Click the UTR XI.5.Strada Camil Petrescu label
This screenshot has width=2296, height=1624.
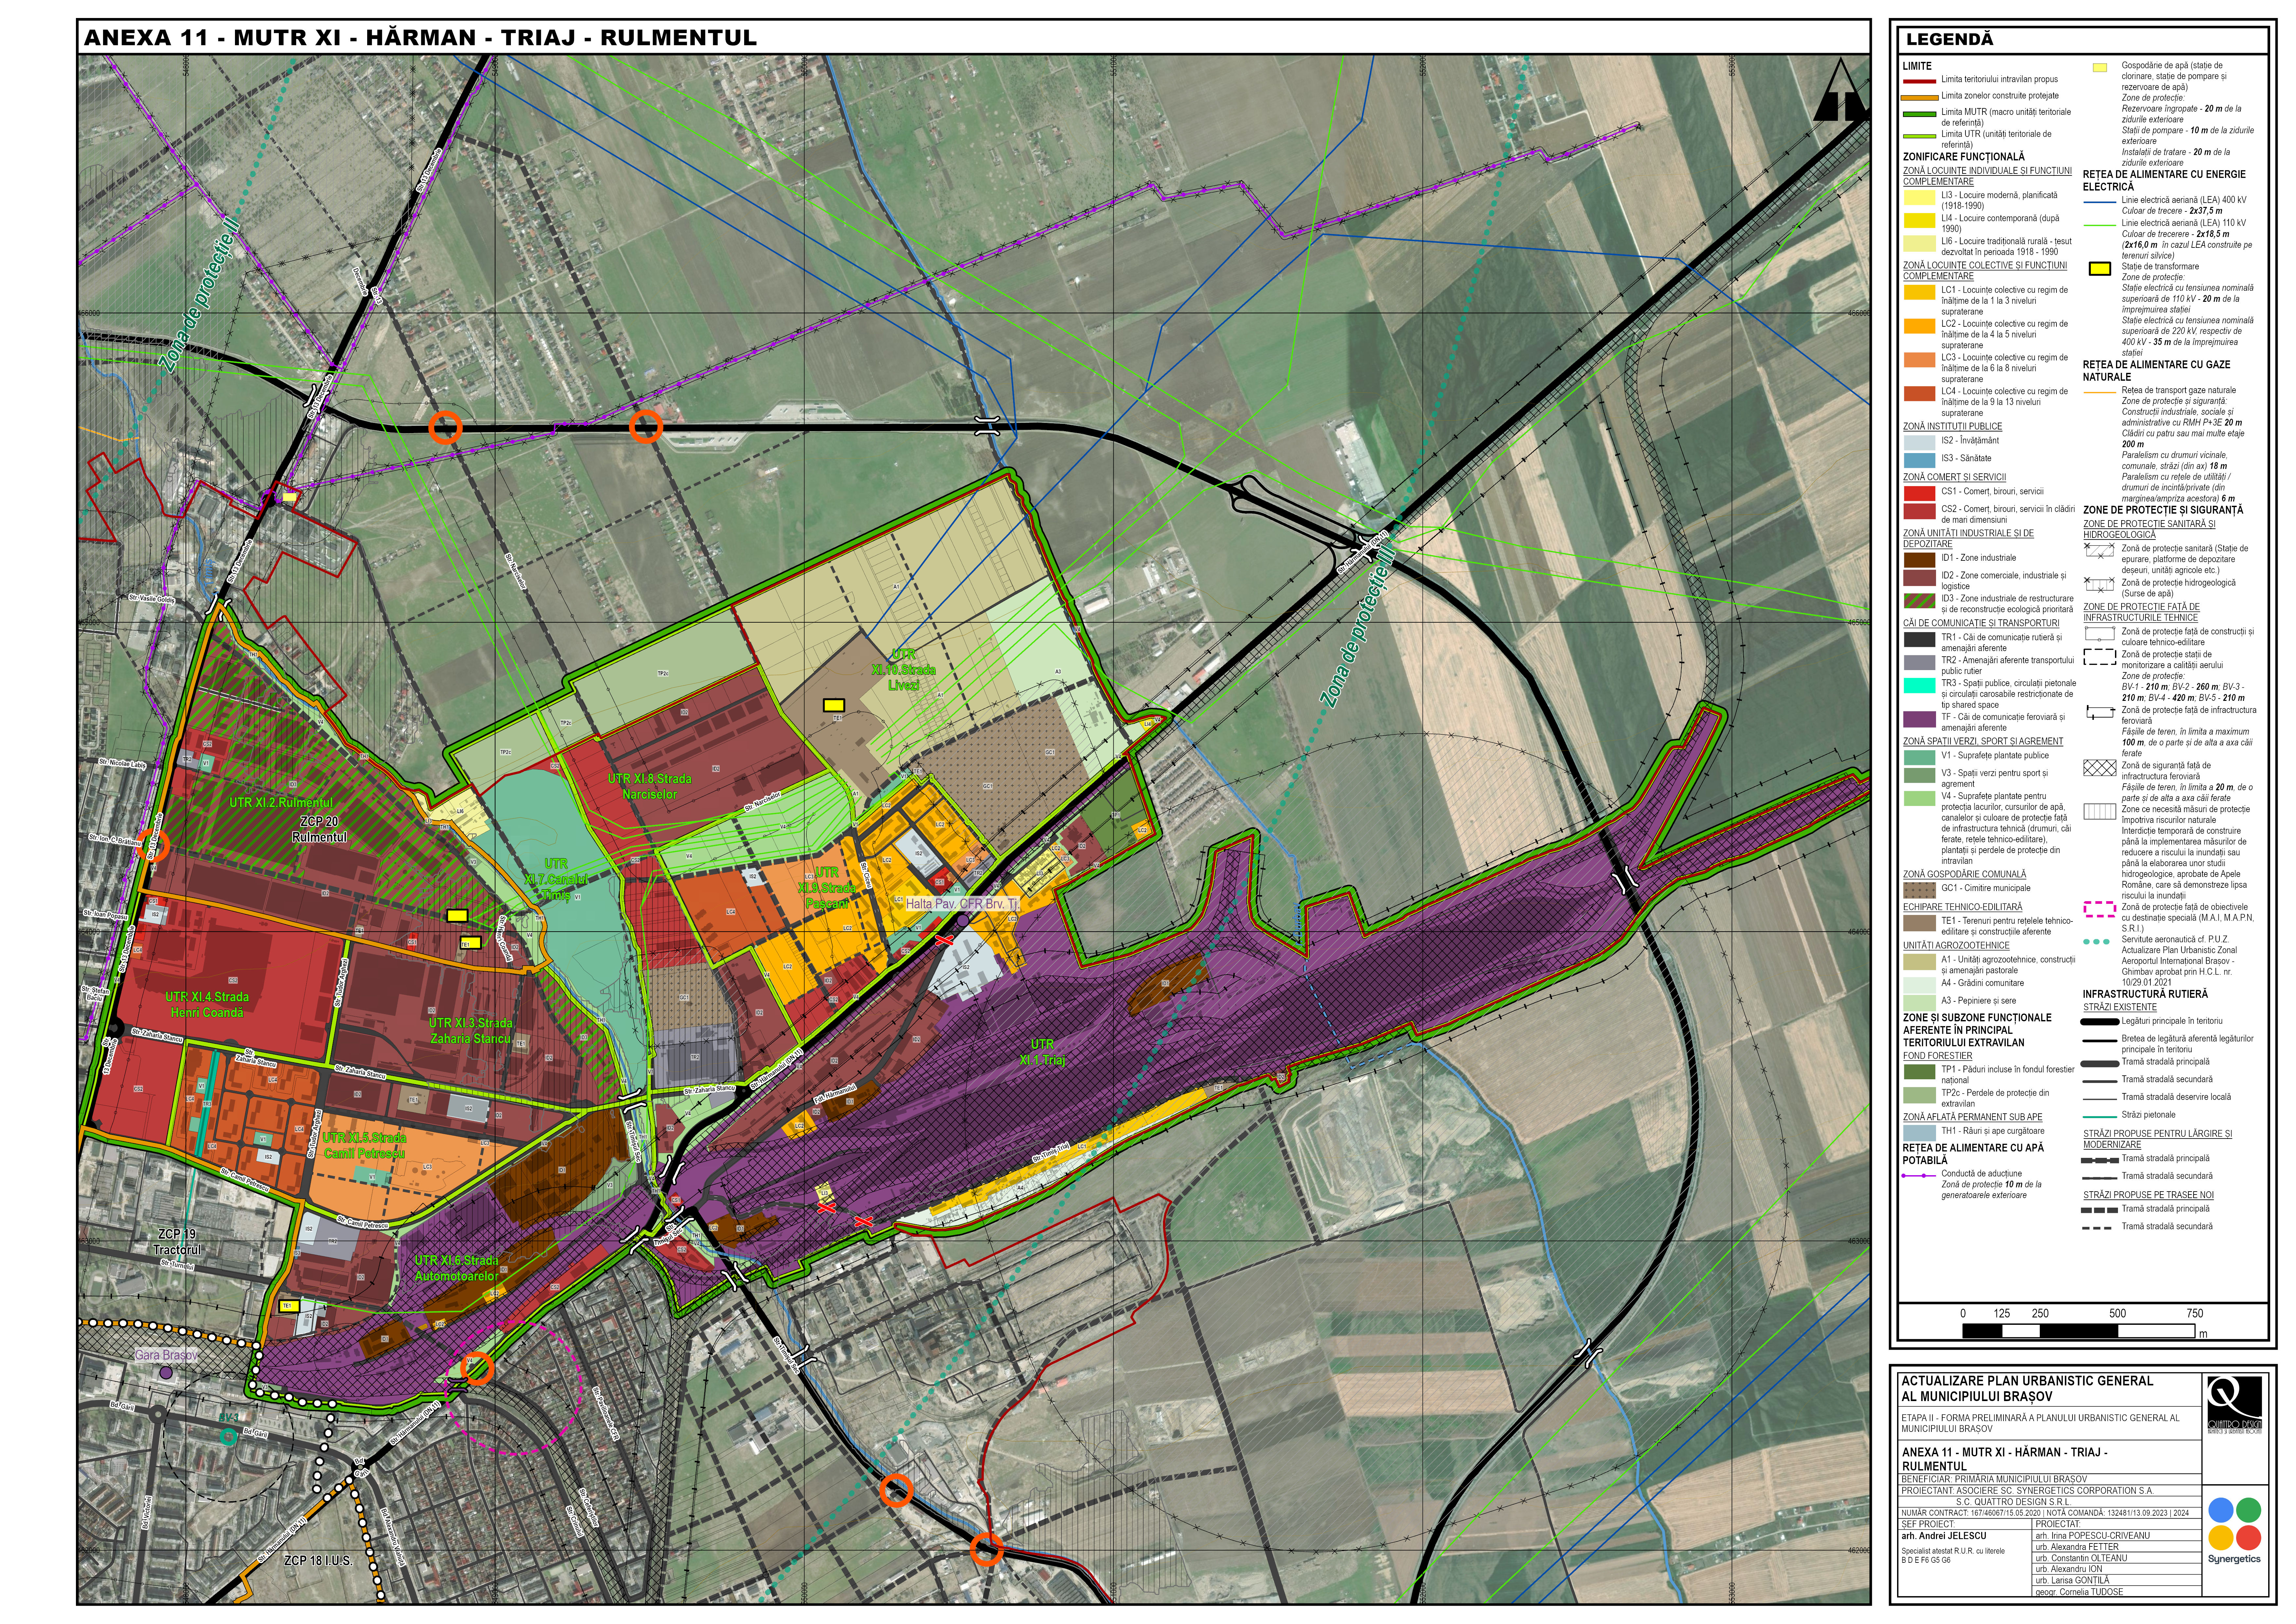pyautogui.click(x=364, y=1146)
